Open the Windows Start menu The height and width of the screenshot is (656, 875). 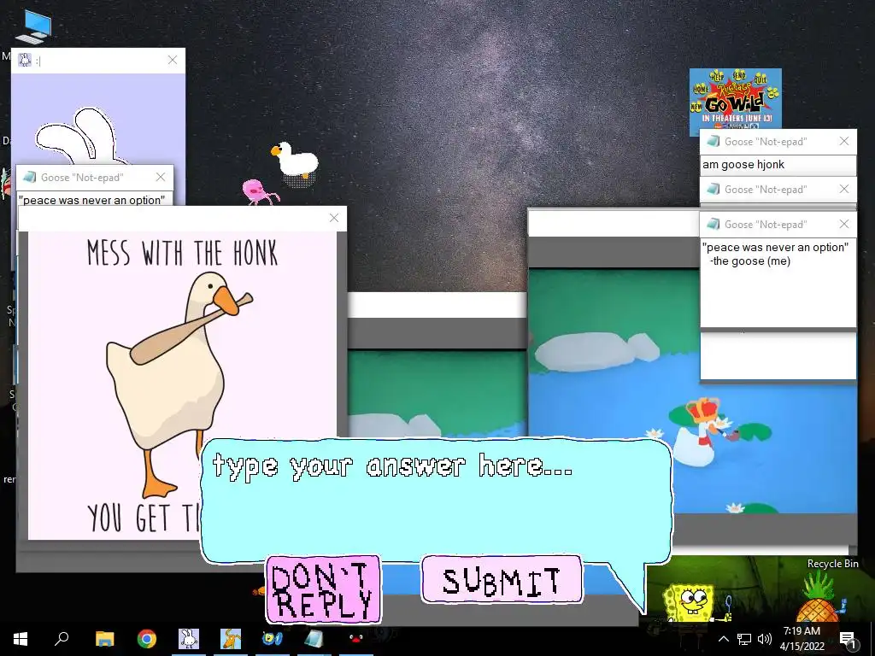[x=21, y=639]
